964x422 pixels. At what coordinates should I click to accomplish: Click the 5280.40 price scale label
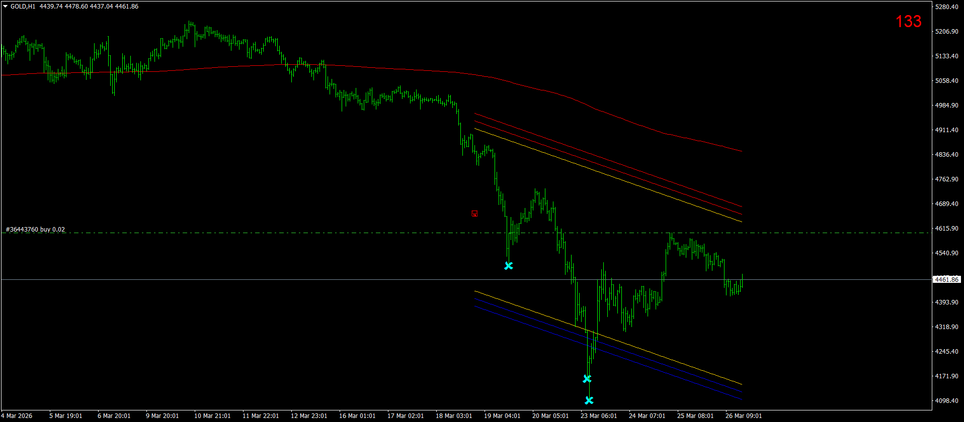point(946,7)
